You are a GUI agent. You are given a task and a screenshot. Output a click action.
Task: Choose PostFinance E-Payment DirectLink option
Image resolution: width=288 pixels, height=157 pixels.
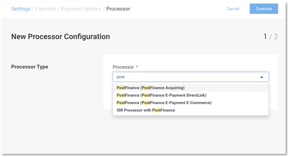tap(161, 95)
